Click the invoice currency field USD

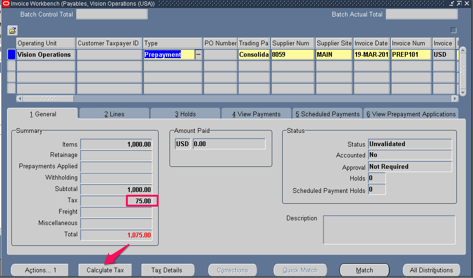click(444, 54)
